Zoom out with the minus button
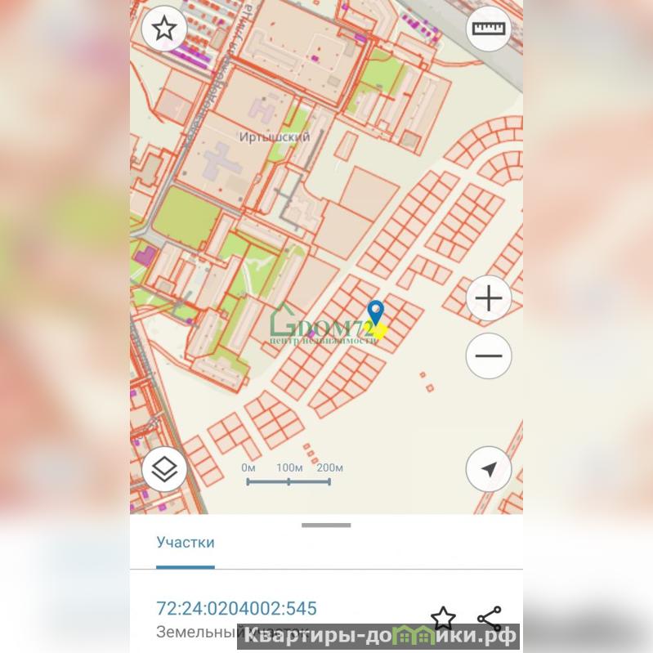Image resolution: width=653 pixels, height=653 pixels. 489,356
